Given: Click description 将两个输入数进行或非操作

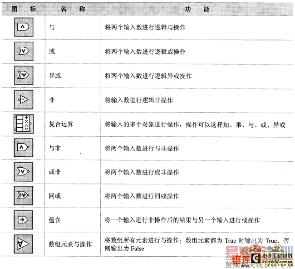Looking at the screenshot, I should [142, 172].
